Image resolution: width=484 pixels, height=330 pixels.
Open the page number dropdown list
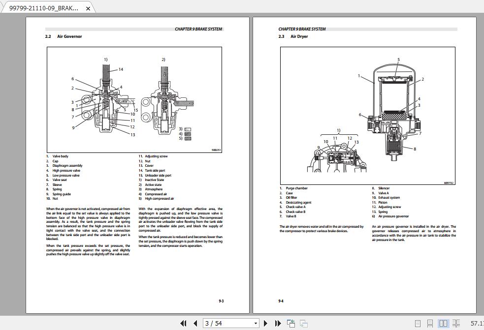click(x=256, y=323)
